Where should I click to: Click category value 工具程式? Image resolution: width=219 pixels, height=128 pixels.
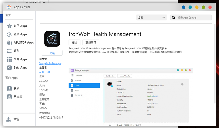pyautogui.click(x=44, y=99)
